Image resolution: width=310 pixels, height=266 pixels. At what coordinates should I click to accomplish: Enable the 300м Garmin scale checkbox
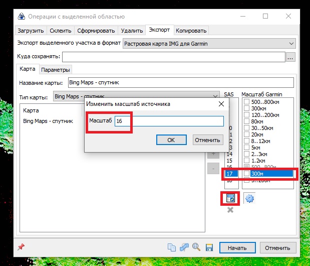(x=246, y=174)
